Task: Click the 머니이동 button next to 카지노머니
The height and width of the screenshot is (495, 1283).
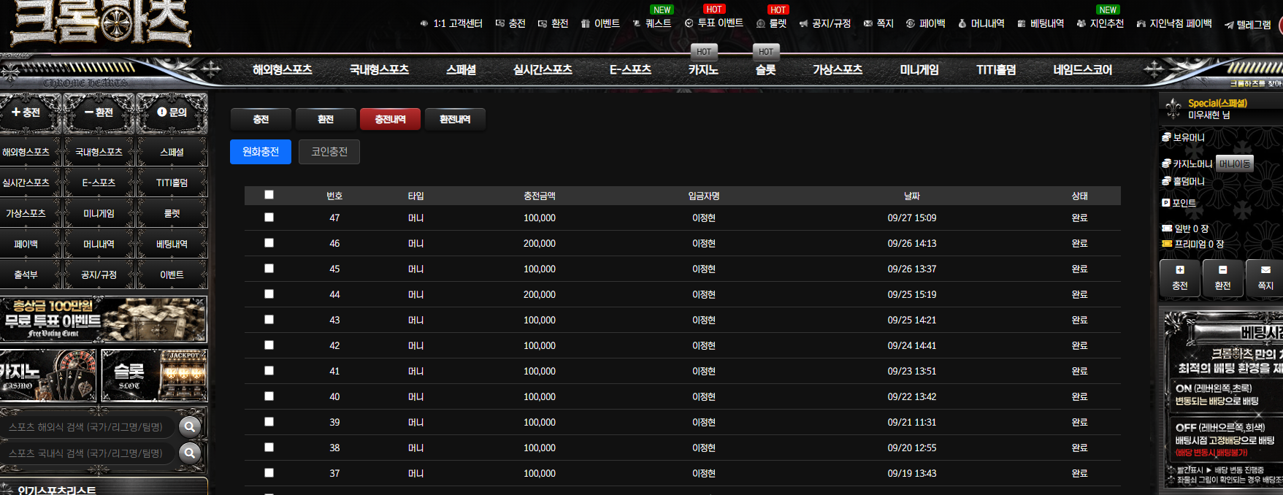Action: [1234, 164]
